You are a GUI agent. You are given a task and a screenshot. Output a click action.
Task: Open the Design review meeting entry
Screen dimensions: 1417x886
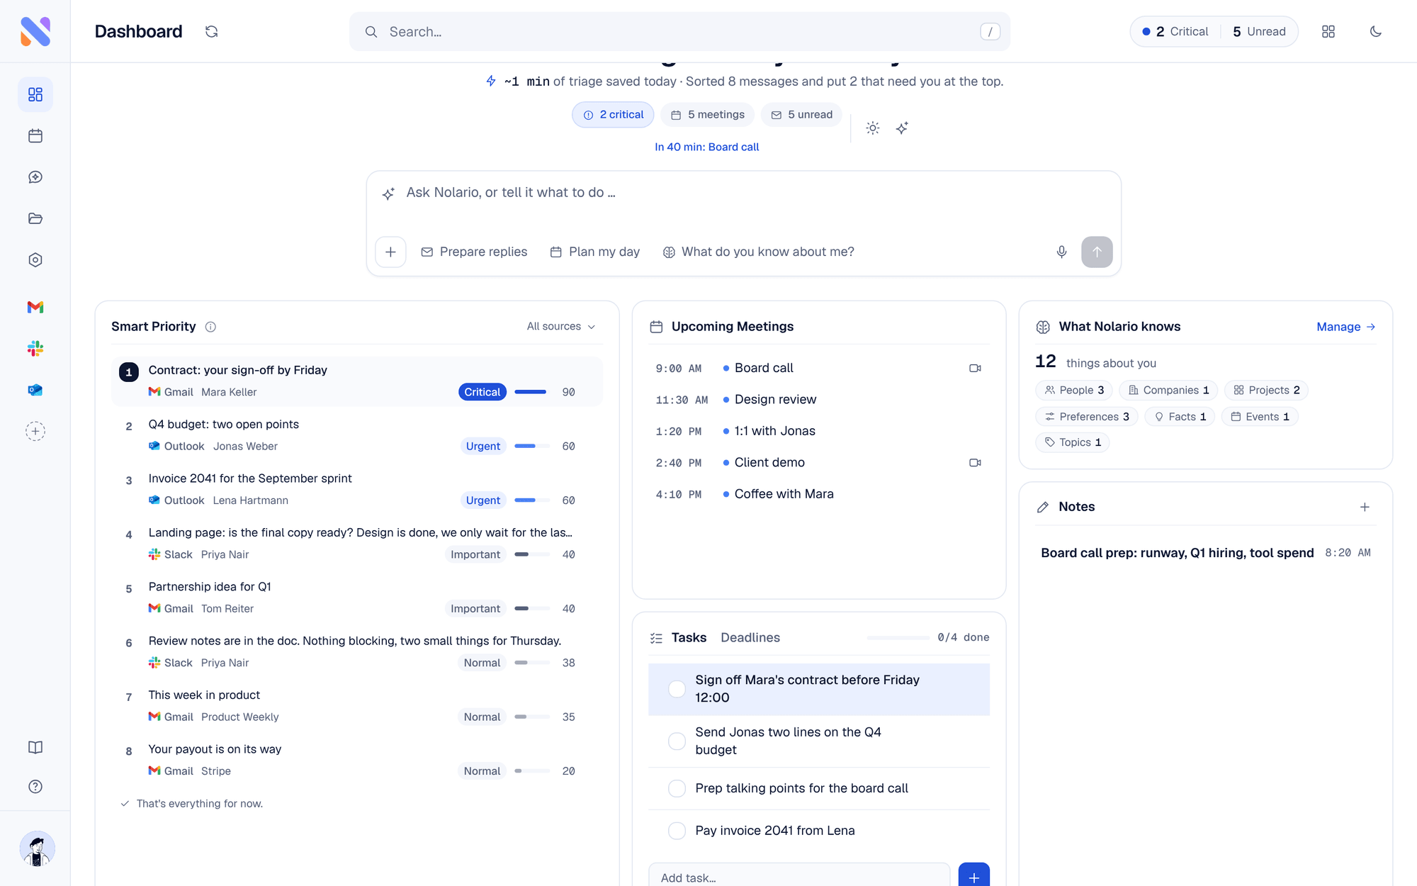click(819, 400)
